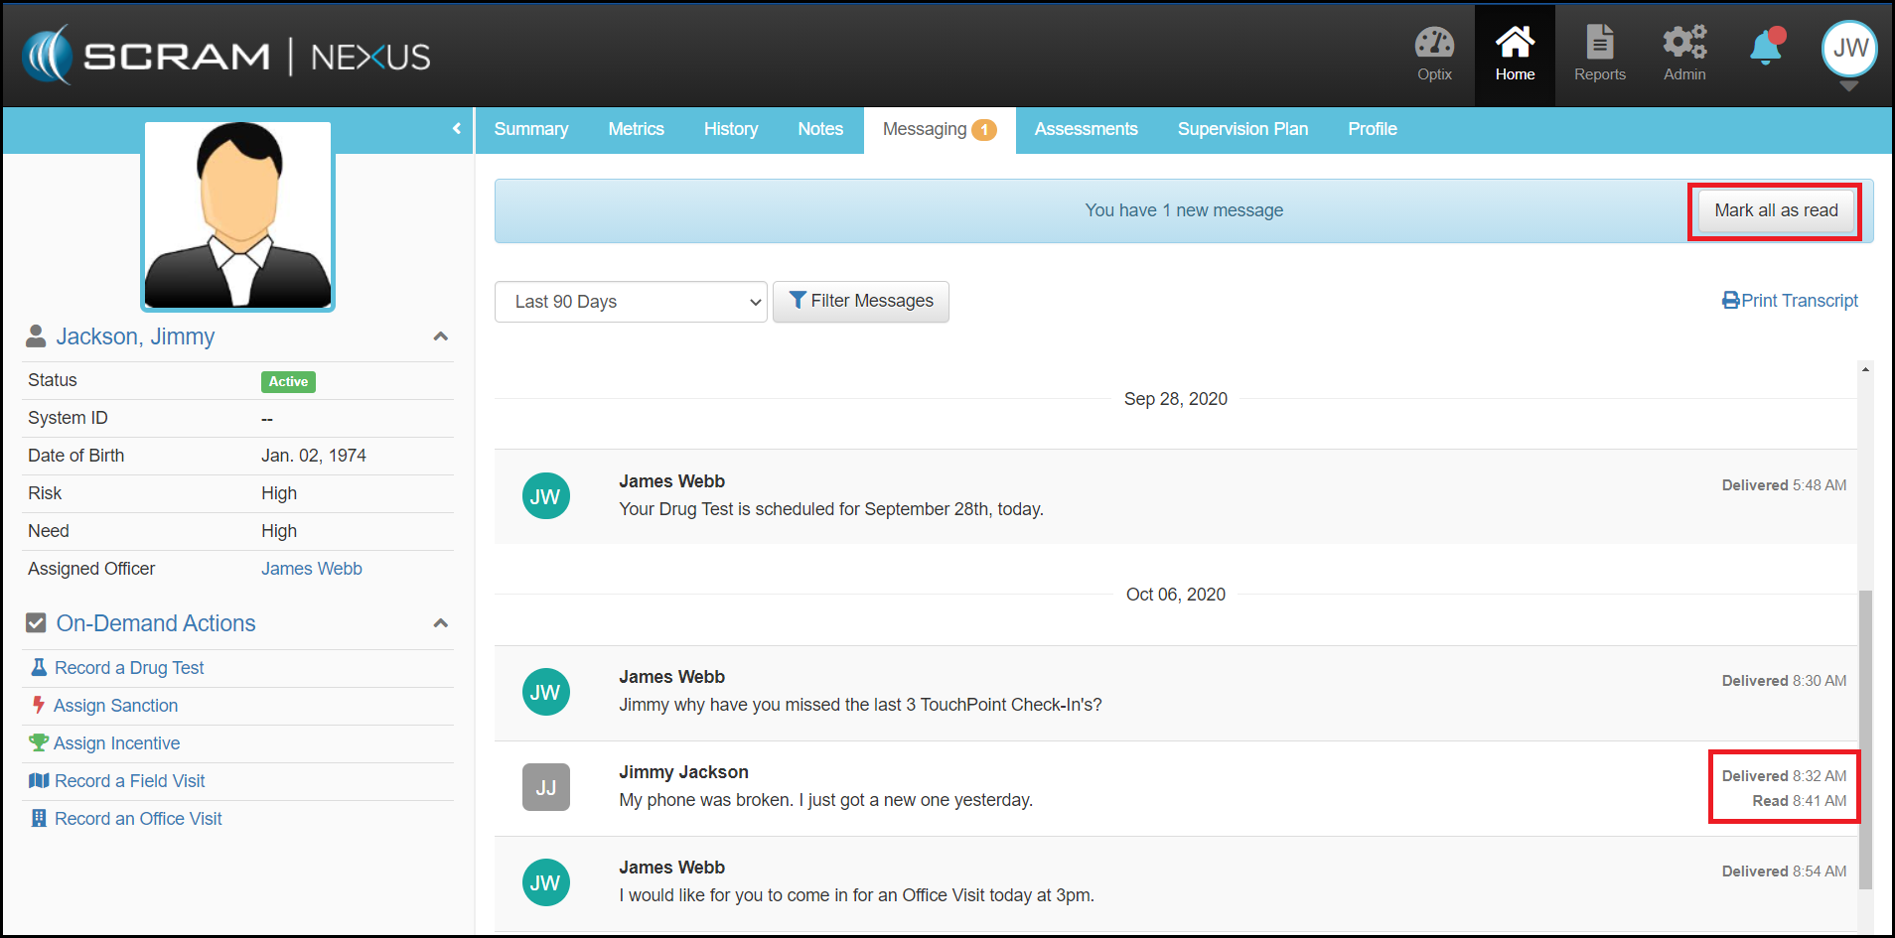
Task: Open the James Webb assigned officer link
Action: pos(311,569)
